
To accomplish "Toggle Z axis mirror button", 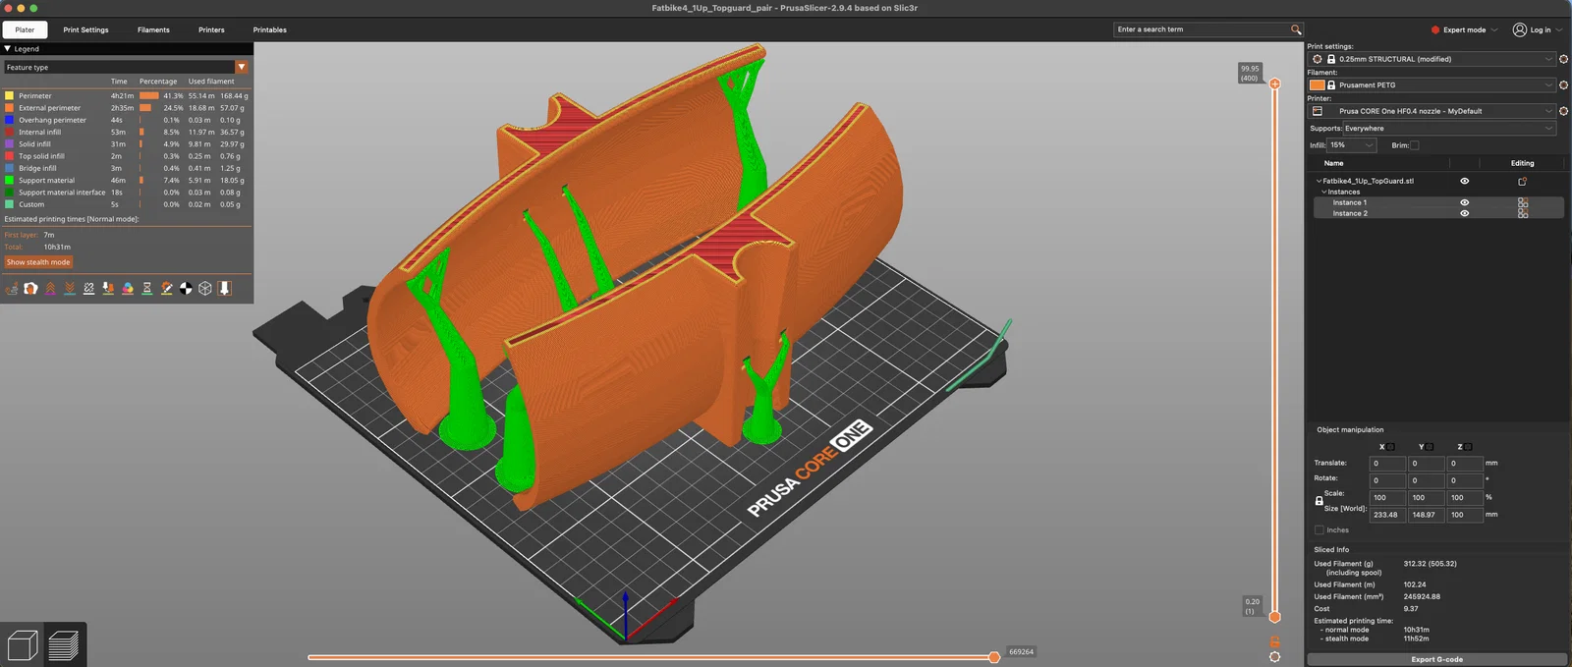I will 1468,447.
